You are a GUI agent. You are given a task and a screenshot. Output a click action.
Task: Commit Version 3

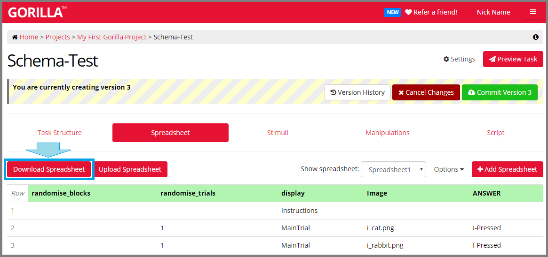(500, 92)
